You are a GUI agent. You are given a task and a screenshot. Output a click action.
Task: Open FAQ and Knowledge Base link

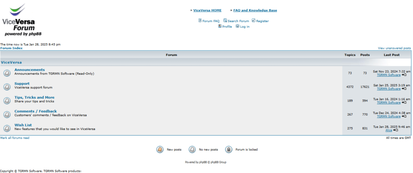255,10
